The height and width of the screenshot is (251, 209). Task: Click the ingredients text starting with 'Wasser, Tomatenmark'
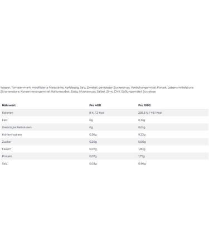pyautogui.click(x=97, y=88)
